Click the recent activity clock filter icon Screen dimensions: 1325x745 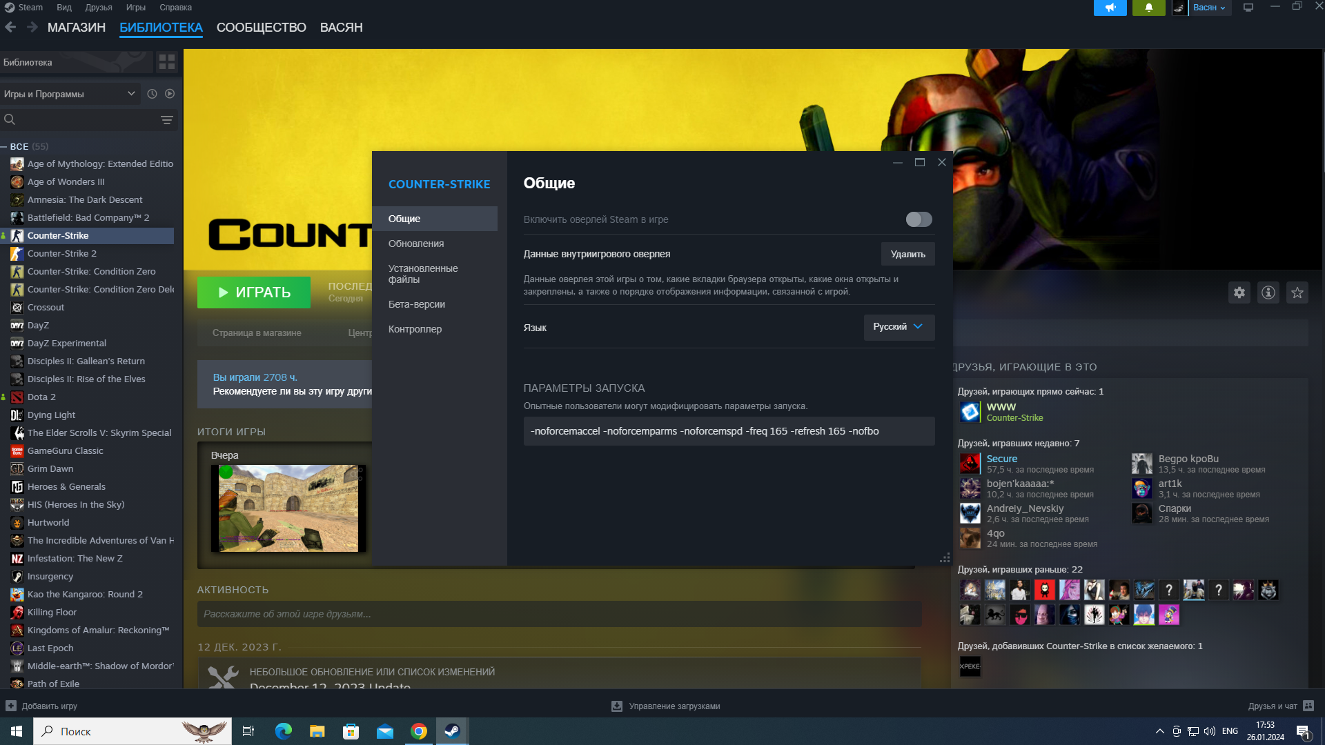pyautogui.click(x=152, y=94)
